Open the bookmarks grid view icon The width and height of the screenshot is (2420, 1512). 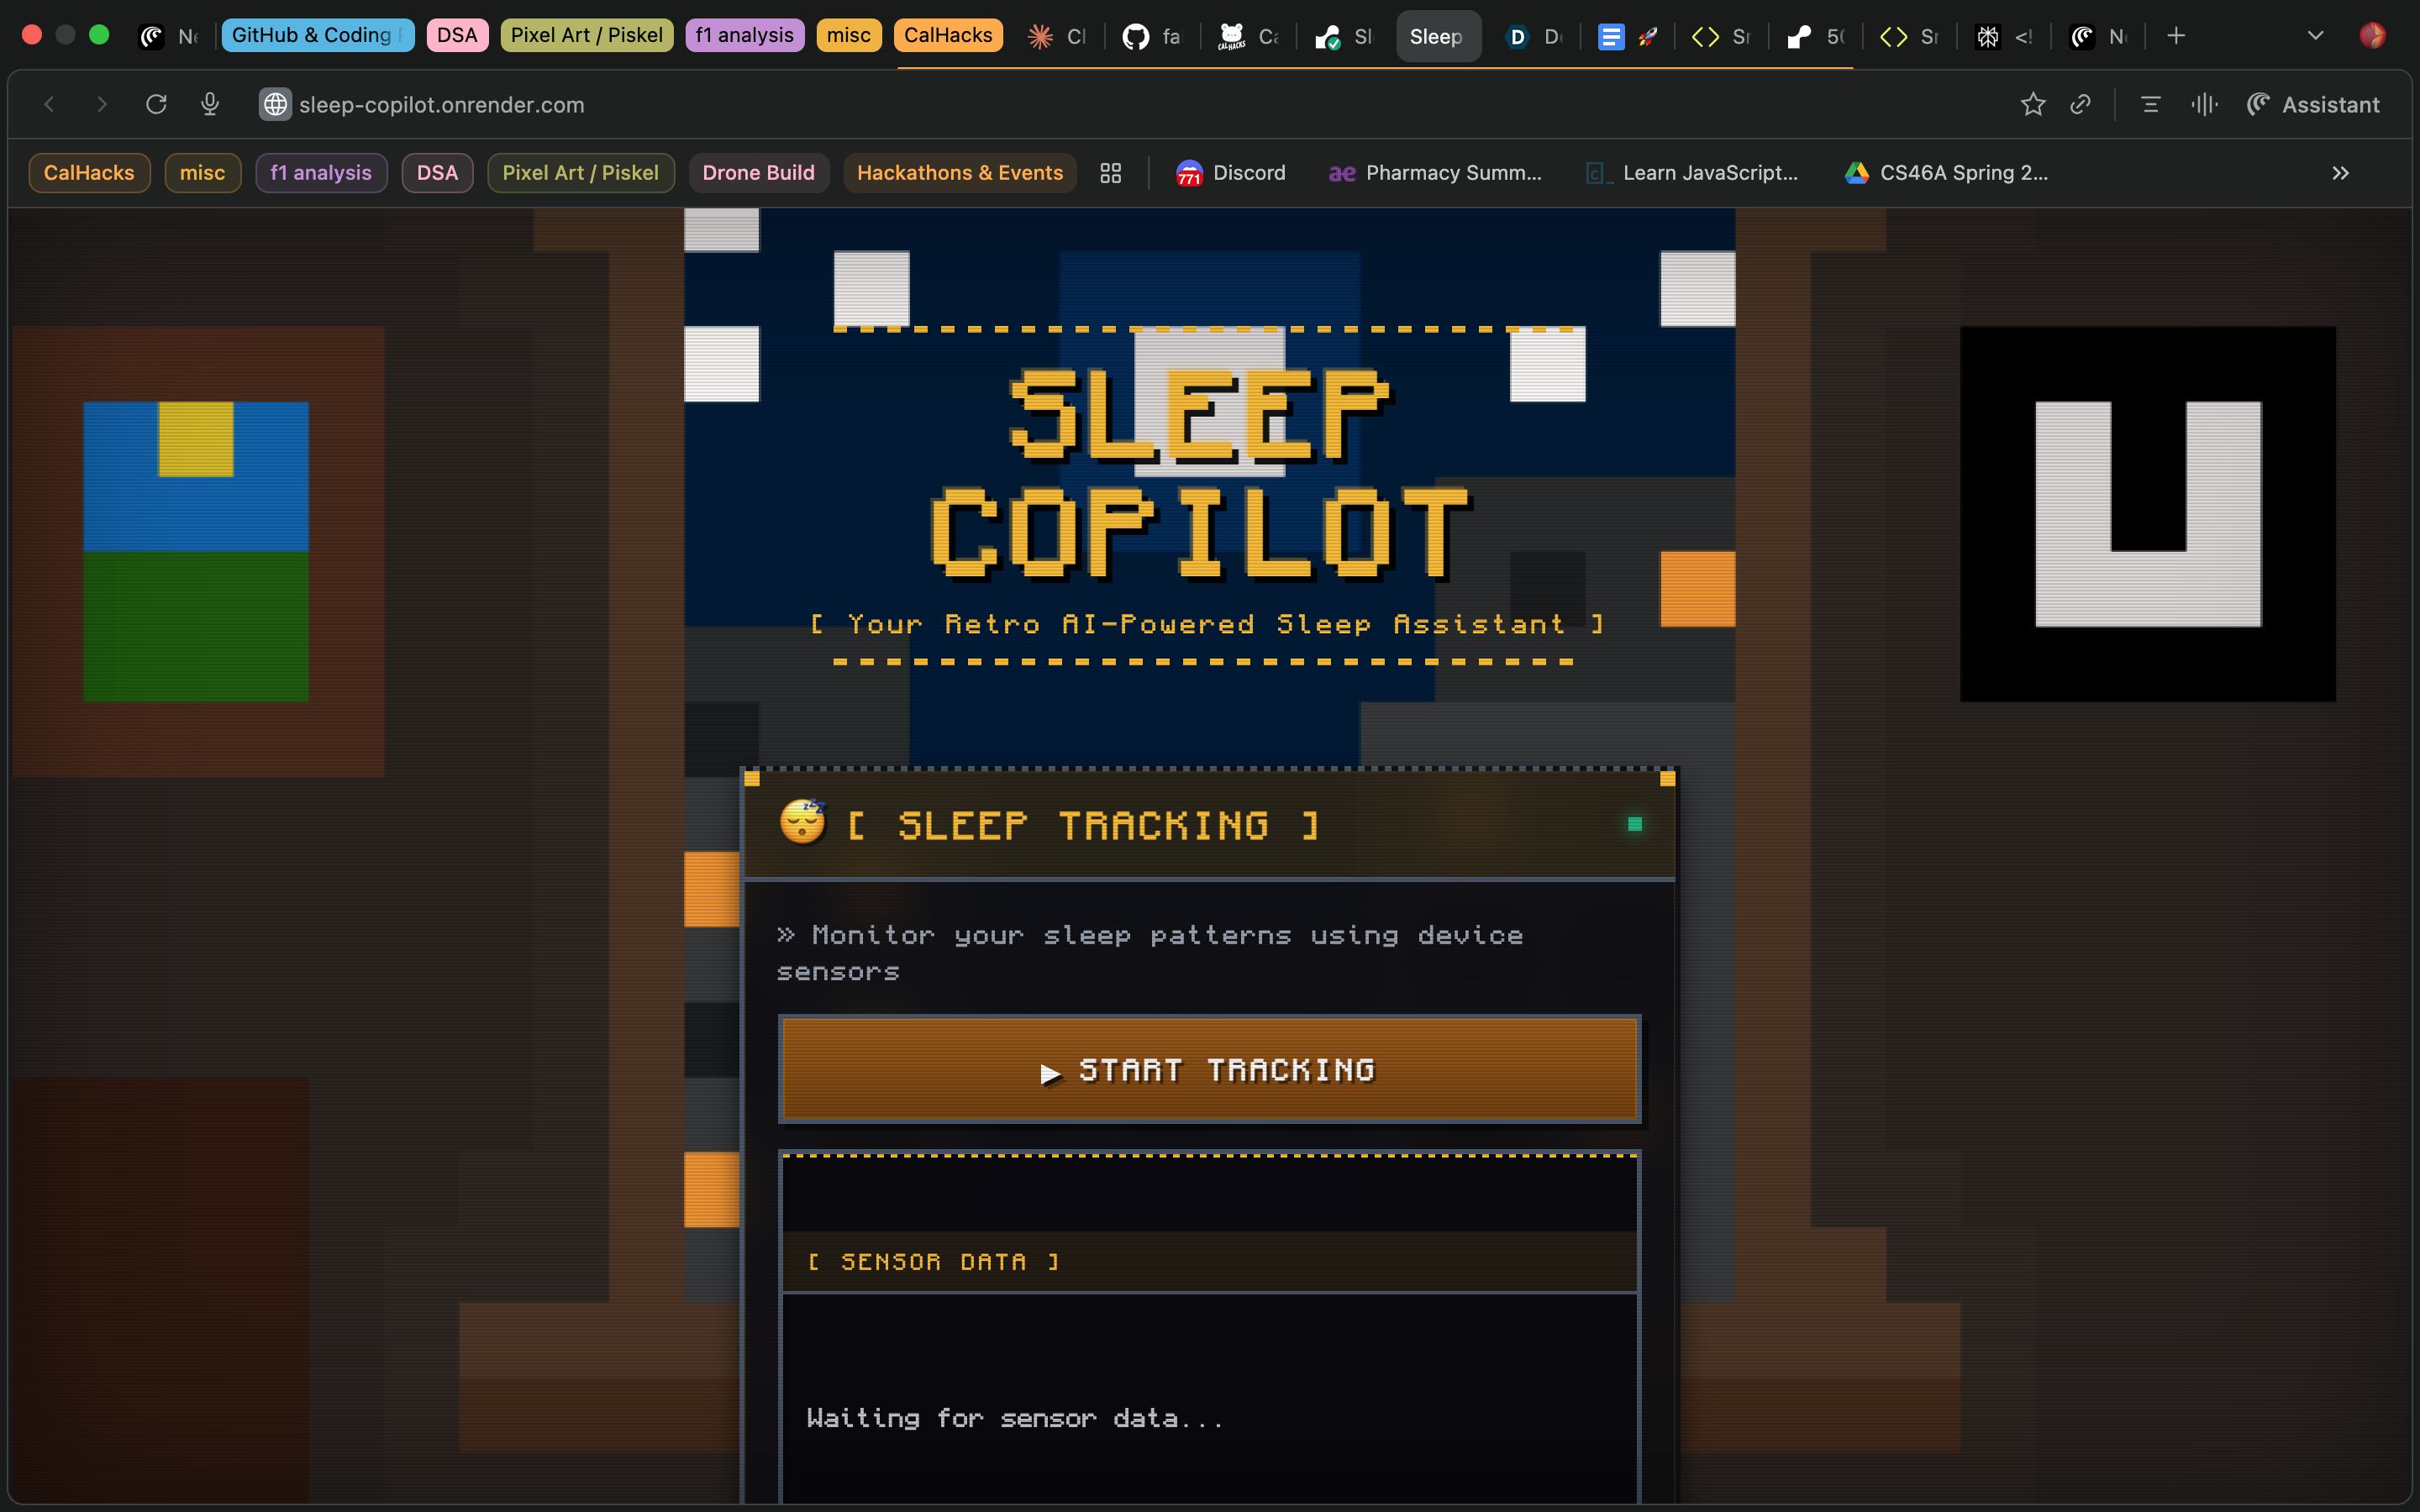point(1110,173)
